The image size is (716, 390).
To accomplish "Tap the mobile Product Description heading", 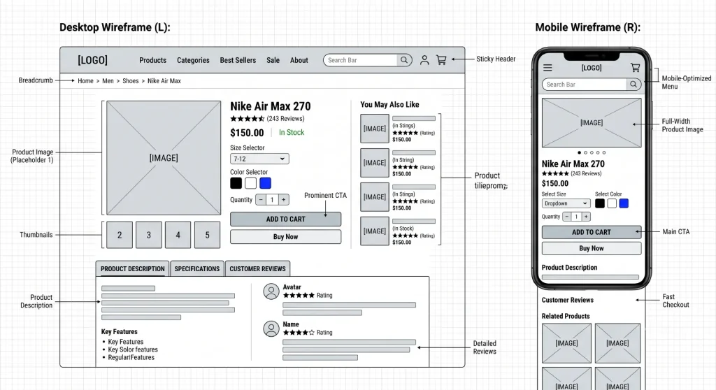I will [569, 268].
